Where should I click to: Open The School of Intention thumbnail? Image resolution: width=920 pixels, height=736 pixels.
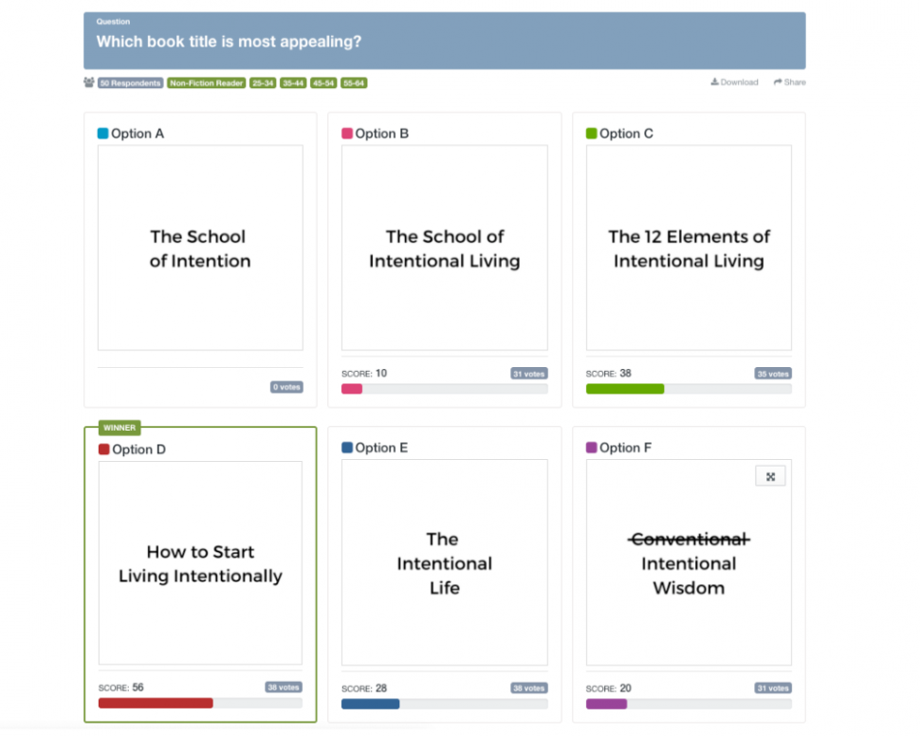[200, 248]
